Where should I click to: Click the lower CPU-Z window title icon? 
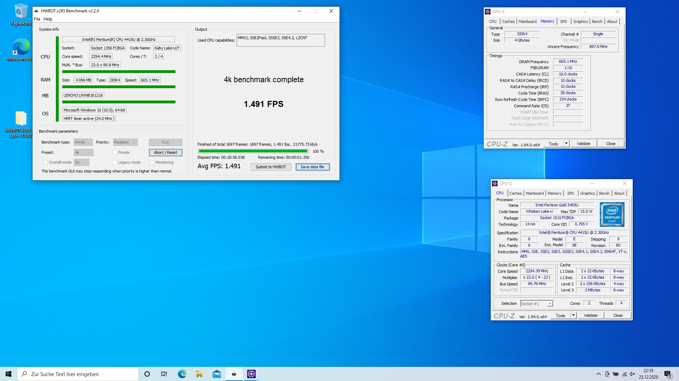(495, 183)
